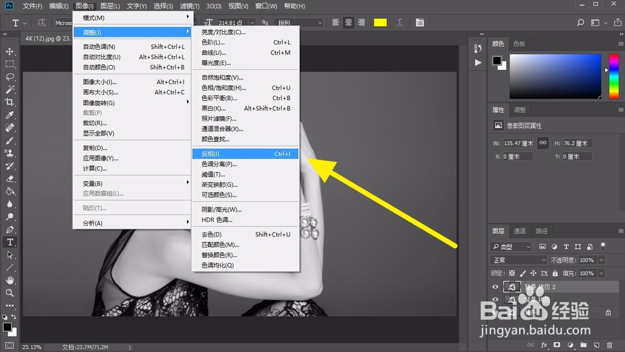Choose 图像大小(I)... menu entry
The width and height of the screenshot is (625, 352).
(x=132, y=82)
